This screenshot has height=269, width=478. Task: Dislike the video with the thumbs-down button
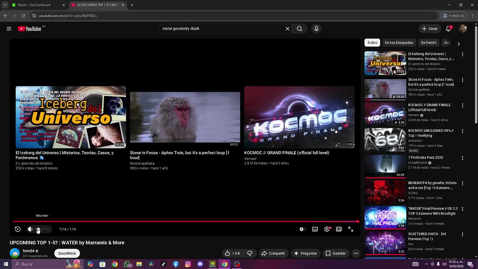pos(250,253)
